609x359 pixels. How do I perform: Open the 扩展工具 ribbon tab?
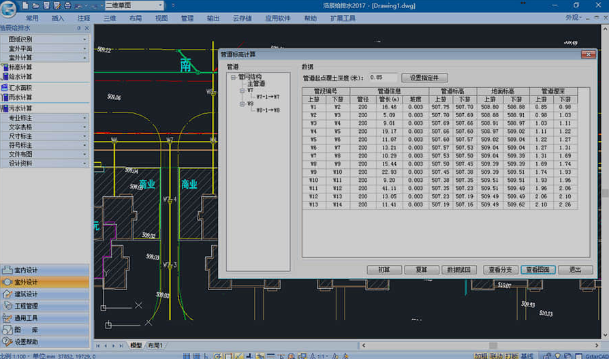(x=343, y=18)
